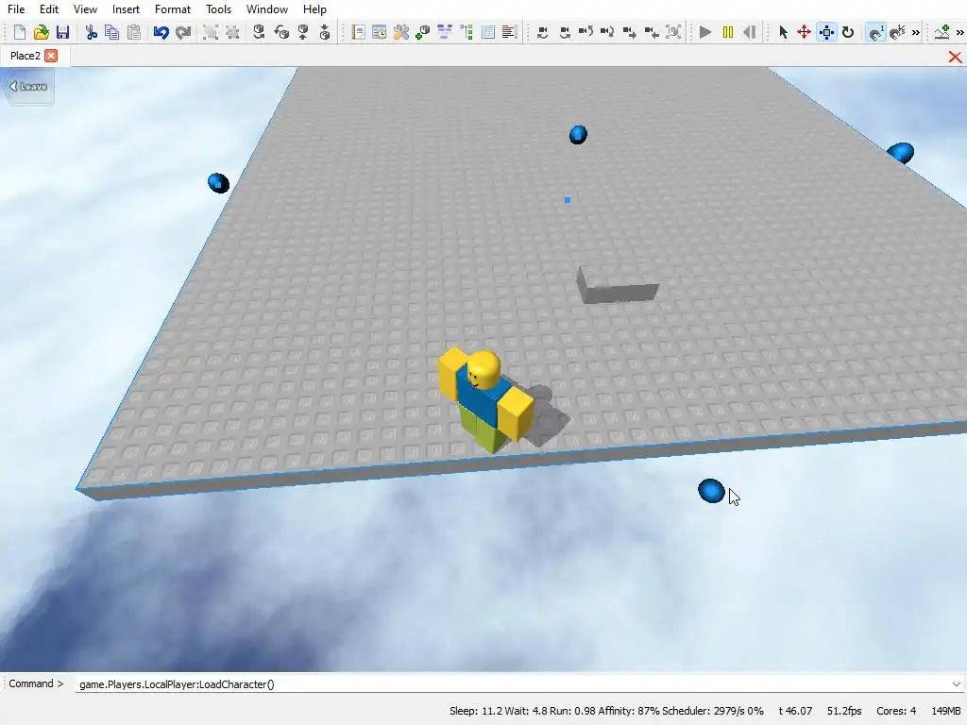Tilt the selected part icon
The width and height of the screenshot is (967, 725).
(x=281, y=32)
